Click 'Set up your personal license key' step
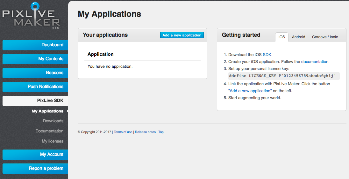Screen dimensions: 349x179 [259, 69]
